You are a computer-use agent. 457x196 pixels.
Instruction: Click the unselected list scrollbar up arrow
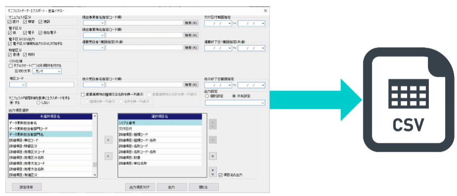(x=95, y=116)
